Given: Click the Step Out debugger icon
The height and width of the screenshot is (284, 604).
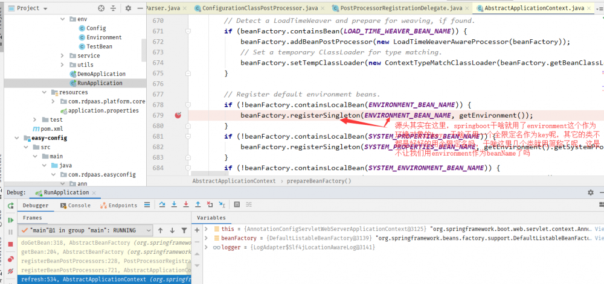Looking at the screenshot, I should tap(198, 204).
